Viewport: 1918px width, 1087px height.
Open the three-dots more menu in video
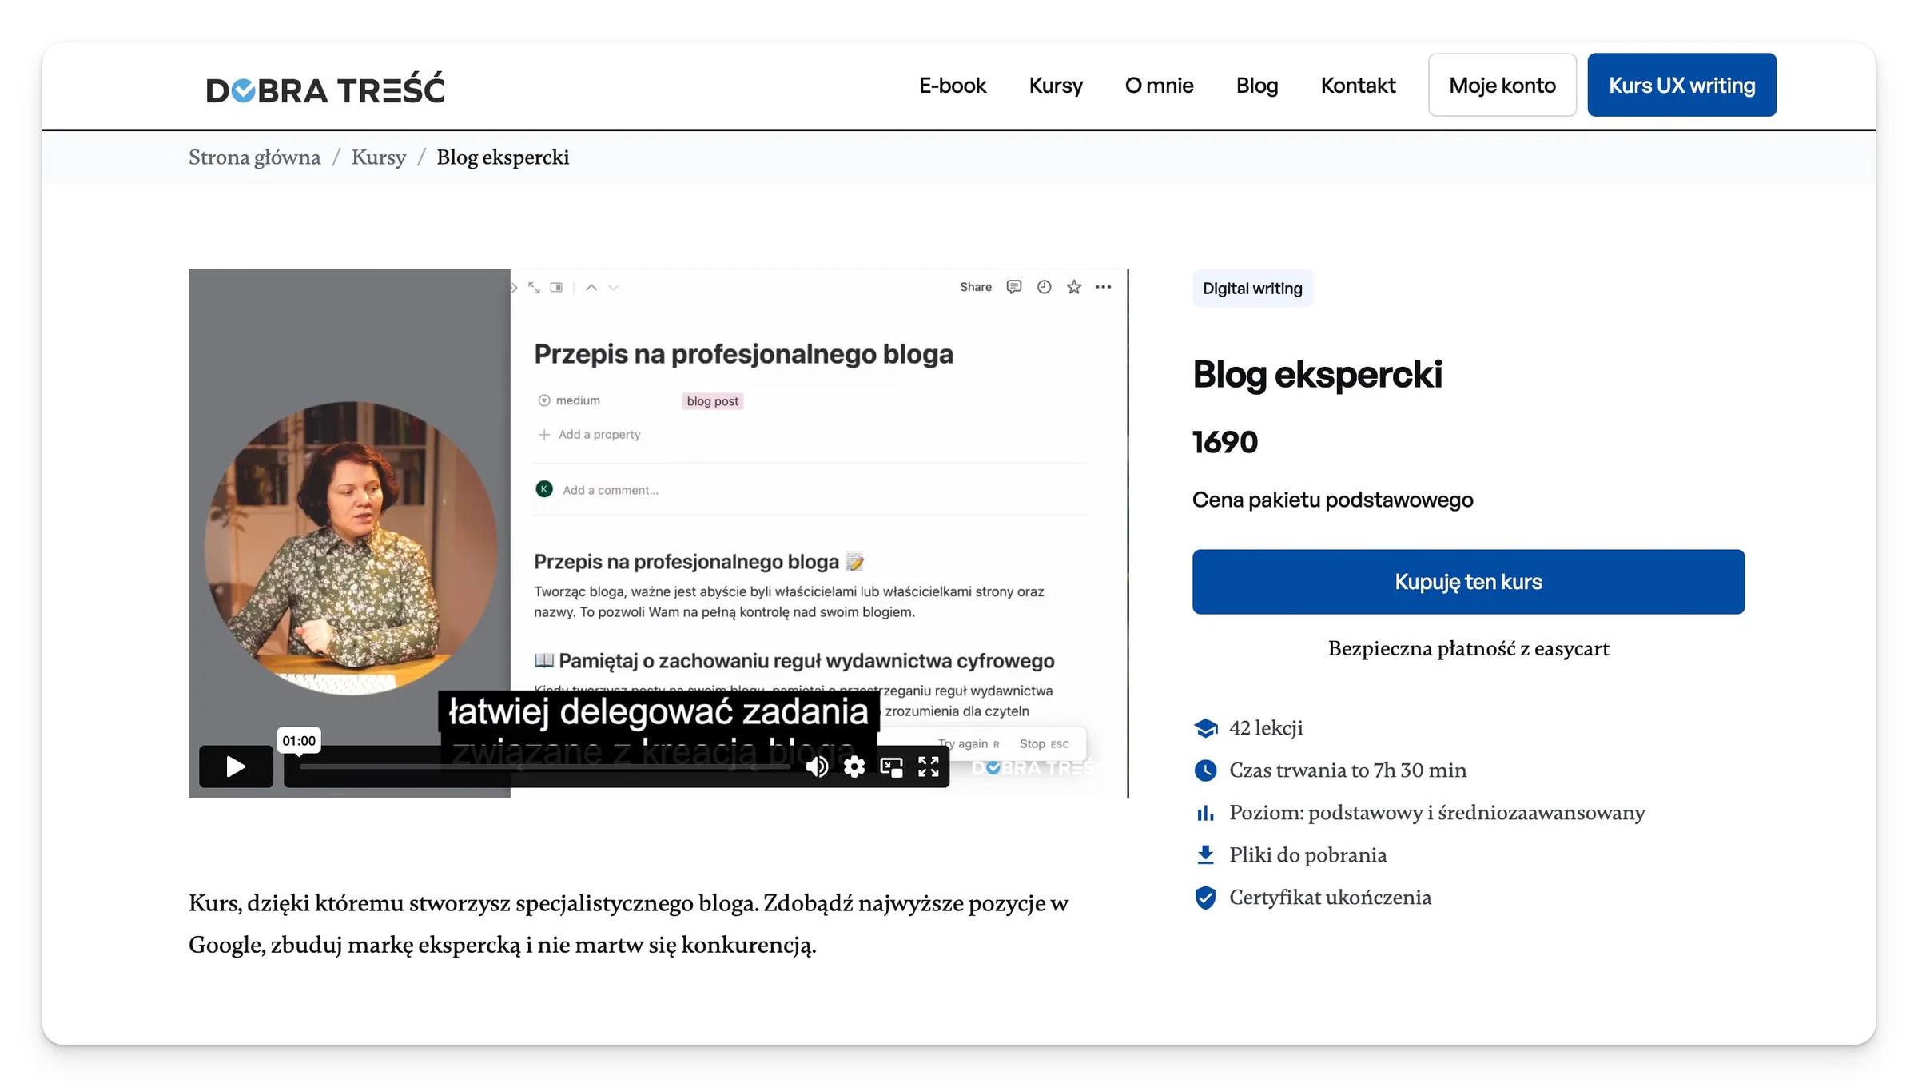pyautogui.click(x=1104, y=287)
